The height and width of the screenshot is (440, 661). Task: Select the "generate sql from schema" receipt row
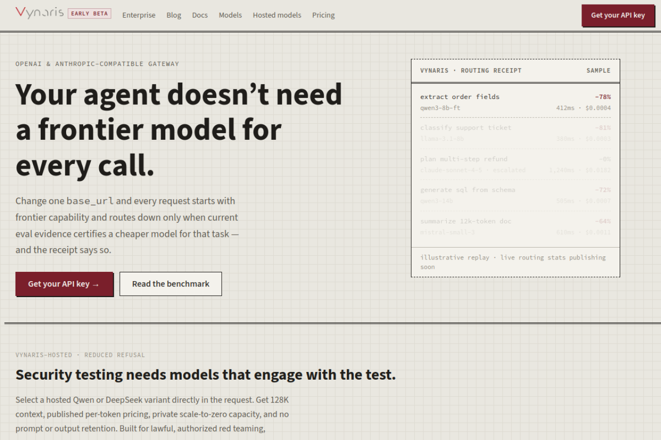pyautogui.click(x=515, y=195)
